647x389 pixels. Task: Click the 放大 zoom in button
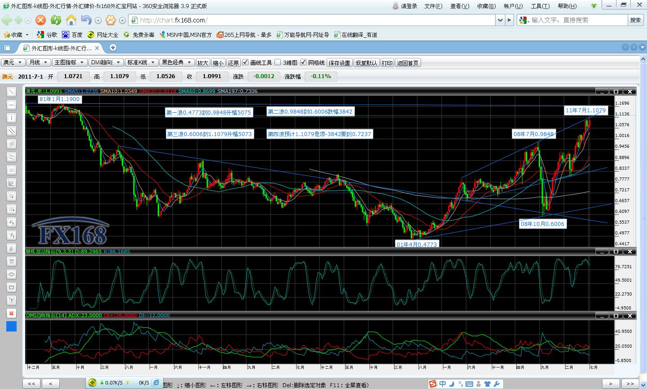(x=203, y=63)
